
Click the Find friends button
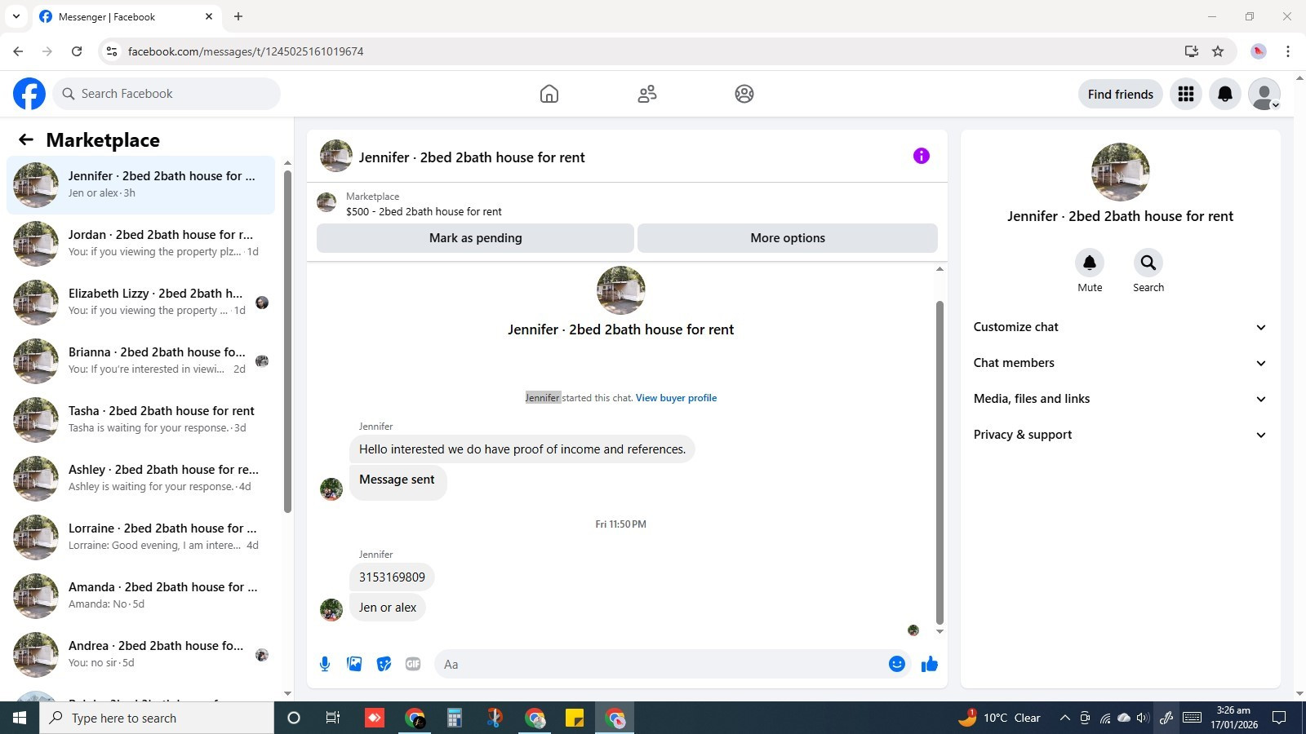(x=1121, y=94)
